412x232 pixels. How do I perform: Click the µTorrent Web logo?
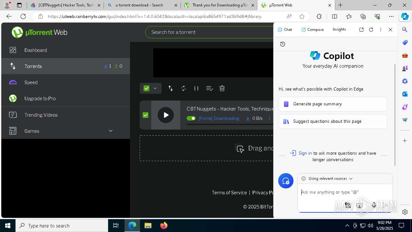coord(39,32)
